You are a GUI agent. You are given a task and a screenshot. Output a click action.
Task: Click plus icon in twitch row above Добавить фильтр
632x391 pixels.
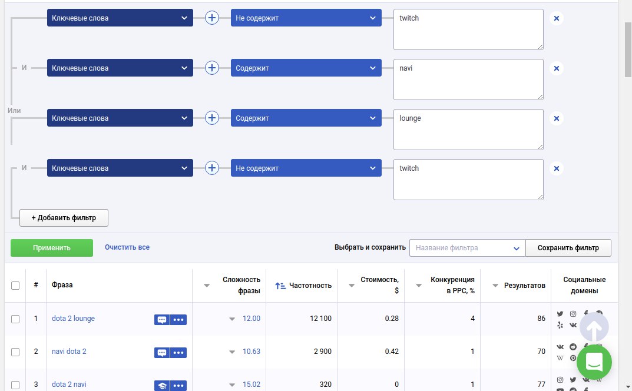click(212, 168)
